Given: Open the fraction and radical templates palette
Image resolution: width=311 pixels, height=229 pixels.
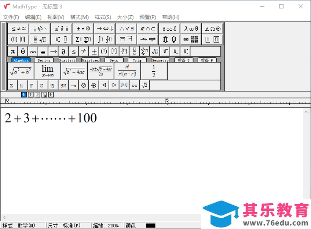Looking at the screenshot, I should pyautogui.click(x=40, y=40).
